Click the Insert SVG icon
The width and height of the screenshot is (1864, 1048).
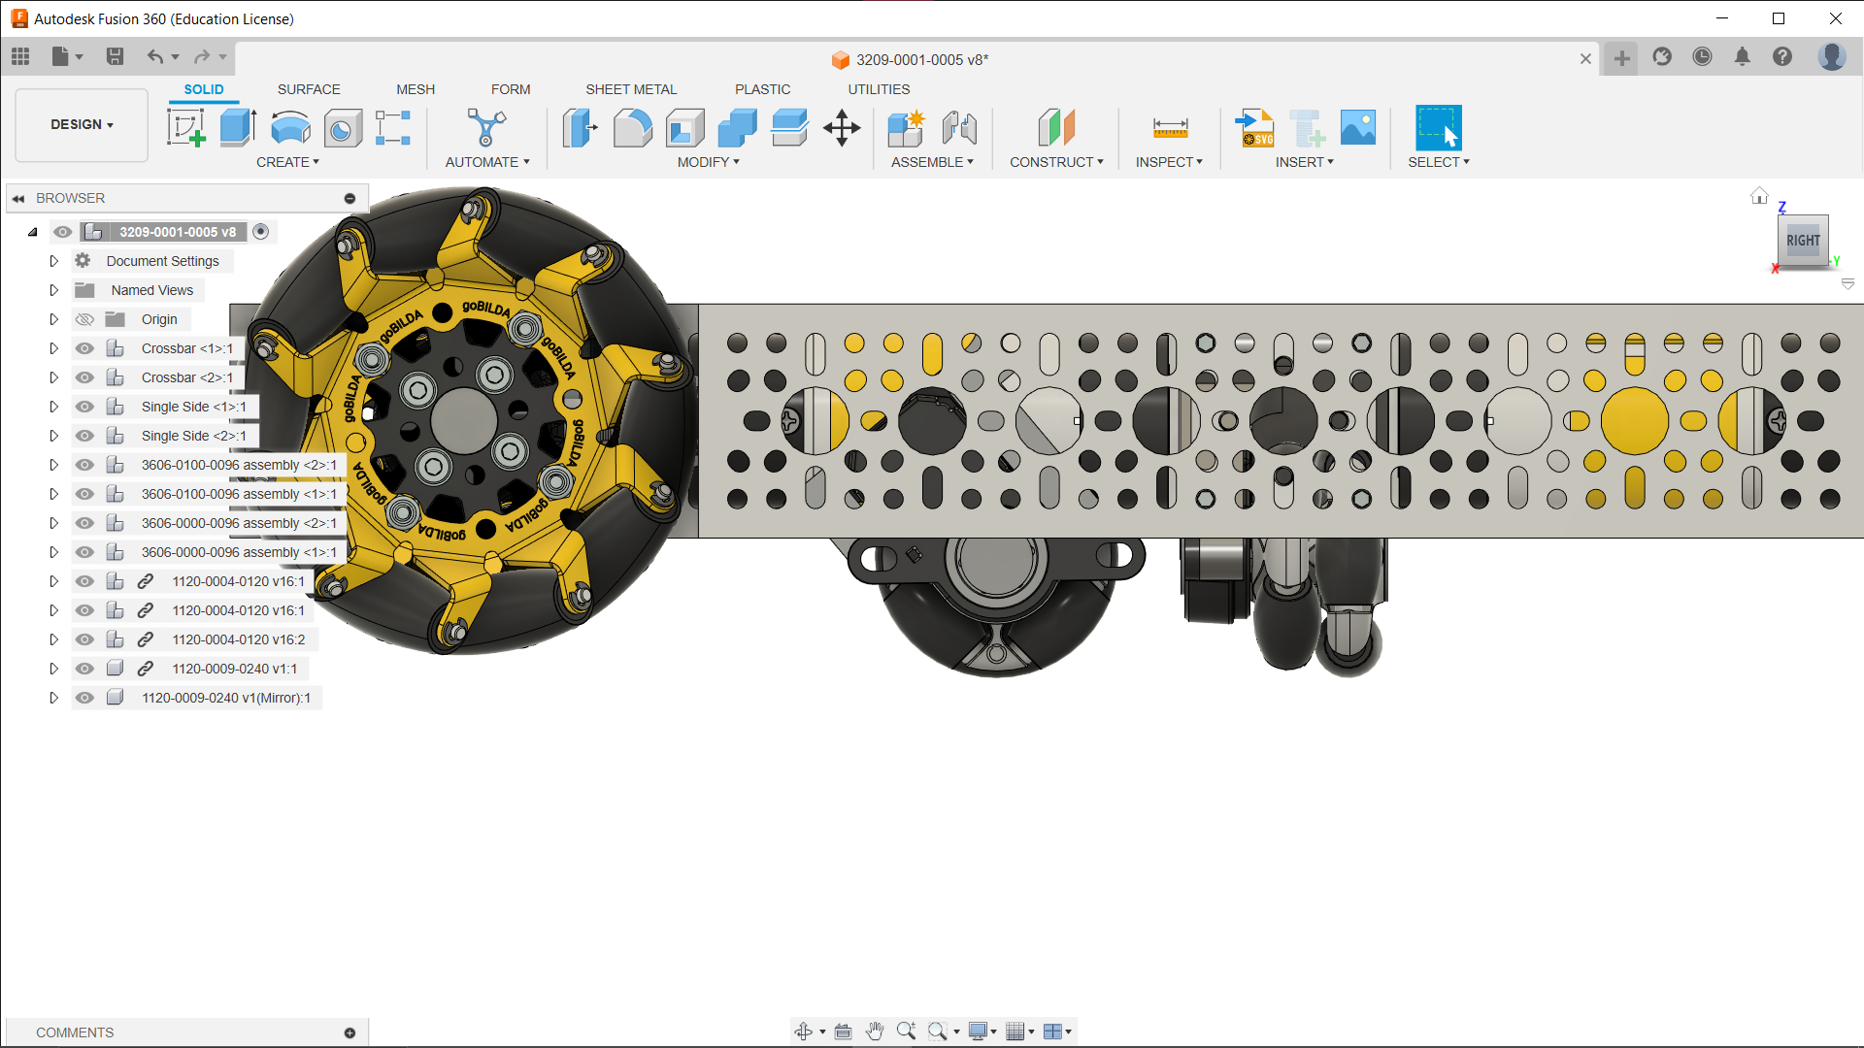1254,127
